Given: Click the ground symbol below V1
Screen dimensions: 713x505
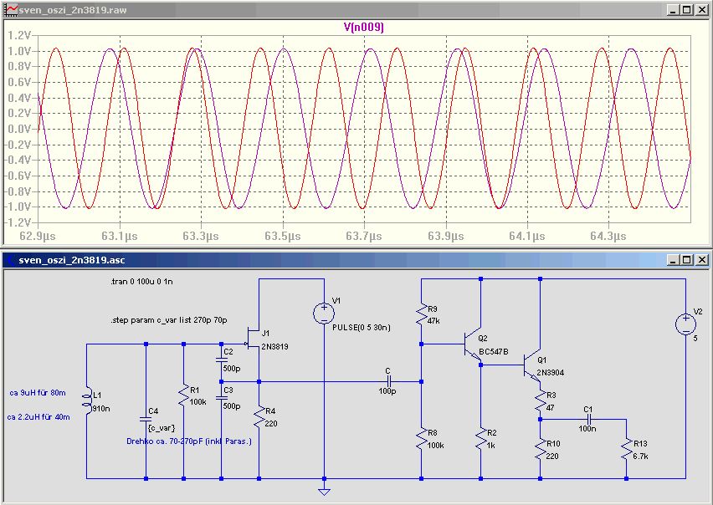Looking at the screenshot, I should (x=324, y=492).
